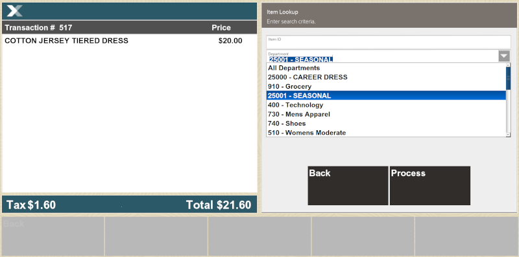The width and height of the screenshot is (519, 257).
Task: Click the dark Back button beside Process
Action: pyautogui.click(x=348, y=186)
